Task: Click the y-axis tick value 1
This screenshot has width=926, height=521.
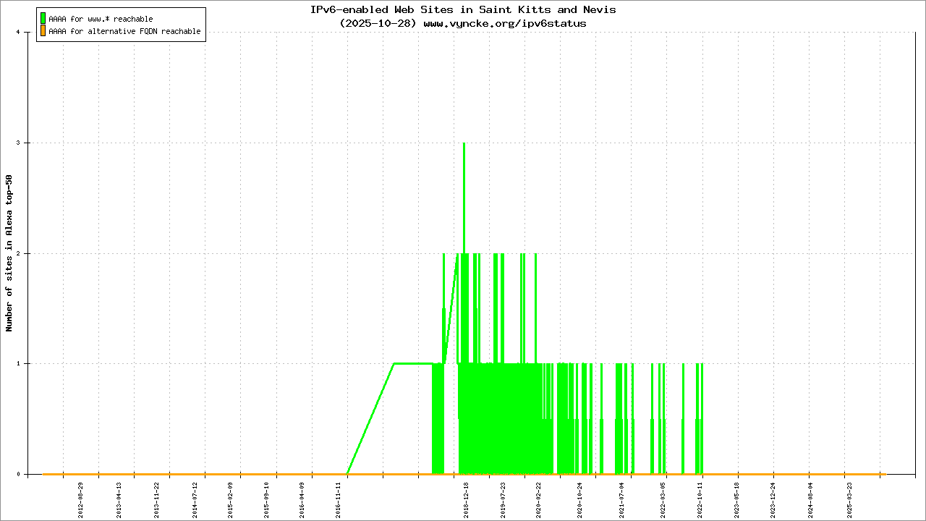Action: coord(27,364)
